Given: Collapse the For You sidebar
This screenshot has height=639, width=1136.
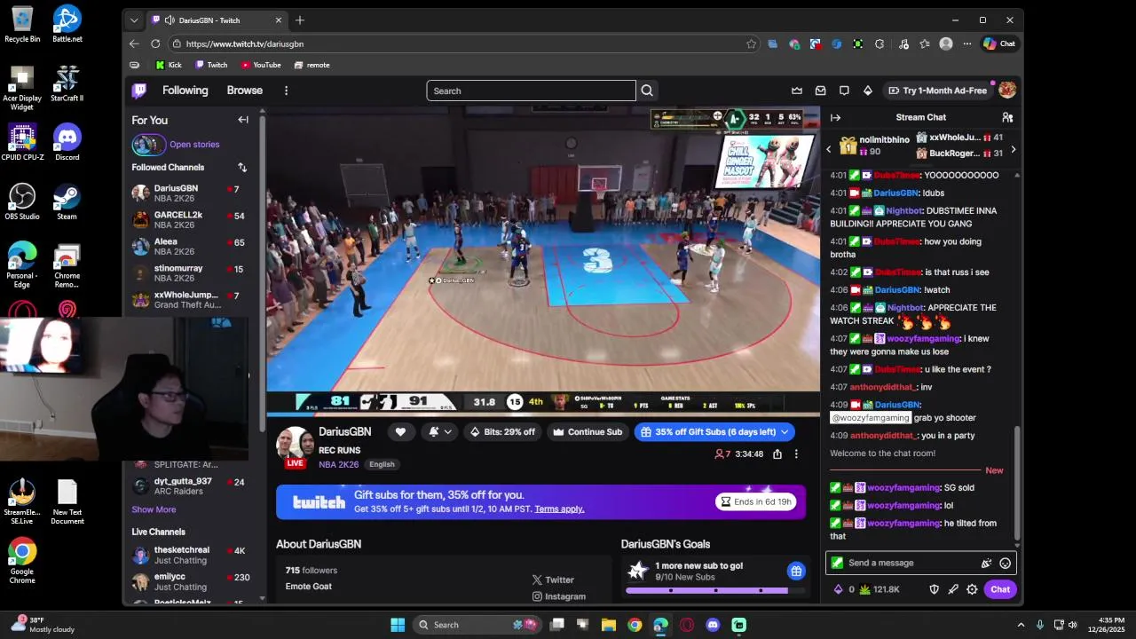Looking at the screenshot, I should coord(243,120).
